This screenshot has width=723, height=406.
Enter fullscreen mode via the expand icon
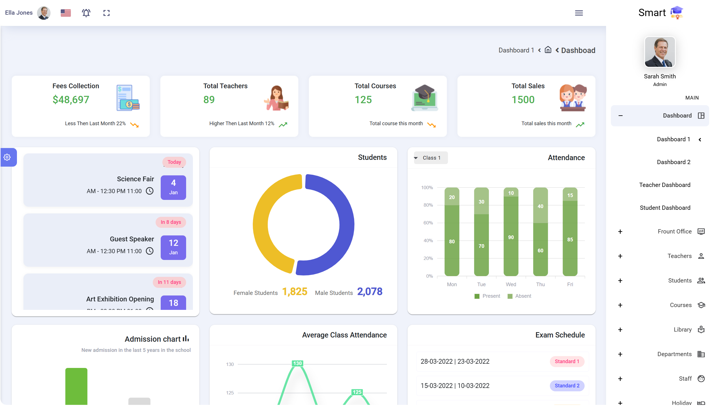106,13
